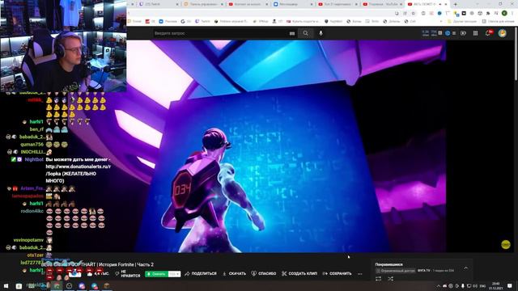
Task: Toggle playlist shuffle button
Action: pyautogui.click(x=390, y=279)
